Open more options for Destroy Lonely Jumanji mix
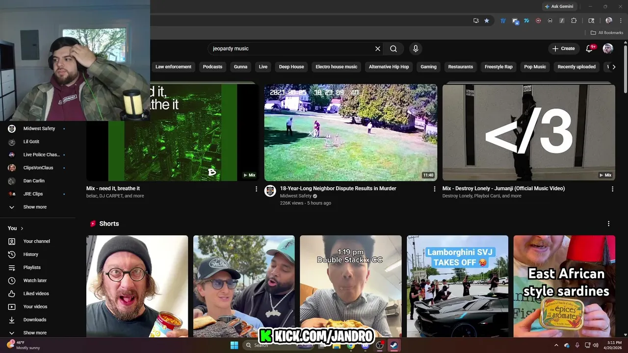This screenshot has height=353, width=628. point(612,189)
